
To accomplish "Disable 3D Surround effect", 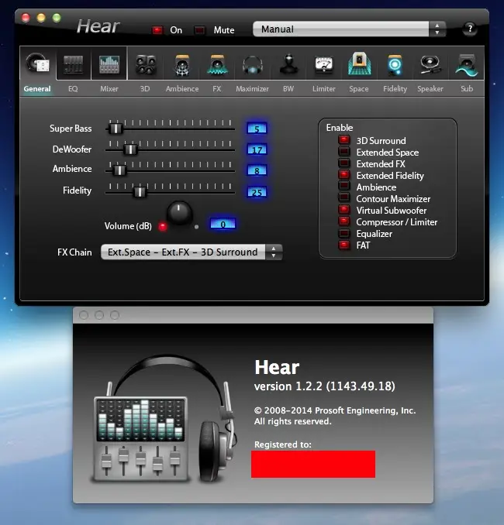I will pos(344,140).
